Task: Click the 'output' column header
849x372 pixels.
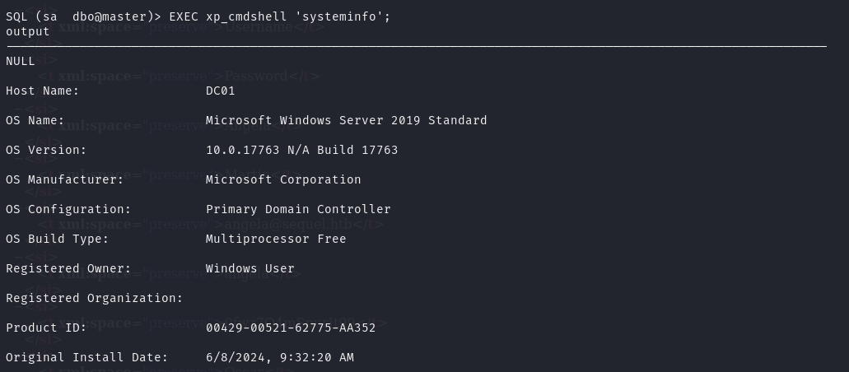Action: (27, 31)
